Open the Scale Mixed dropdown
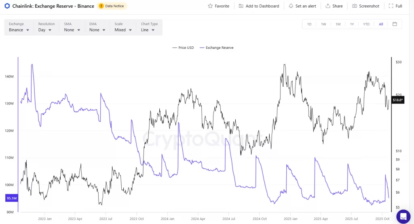Screen dimensions: 414x224 coord(123,30)
